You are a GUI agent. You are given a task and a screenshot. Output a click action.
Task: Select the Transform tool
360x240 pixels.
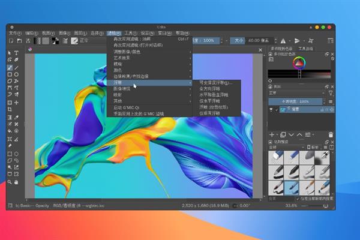[x=10, y=103]
